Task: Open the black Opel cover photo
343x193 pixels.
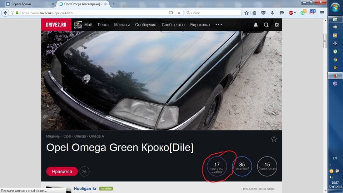Action: [161, 80]
